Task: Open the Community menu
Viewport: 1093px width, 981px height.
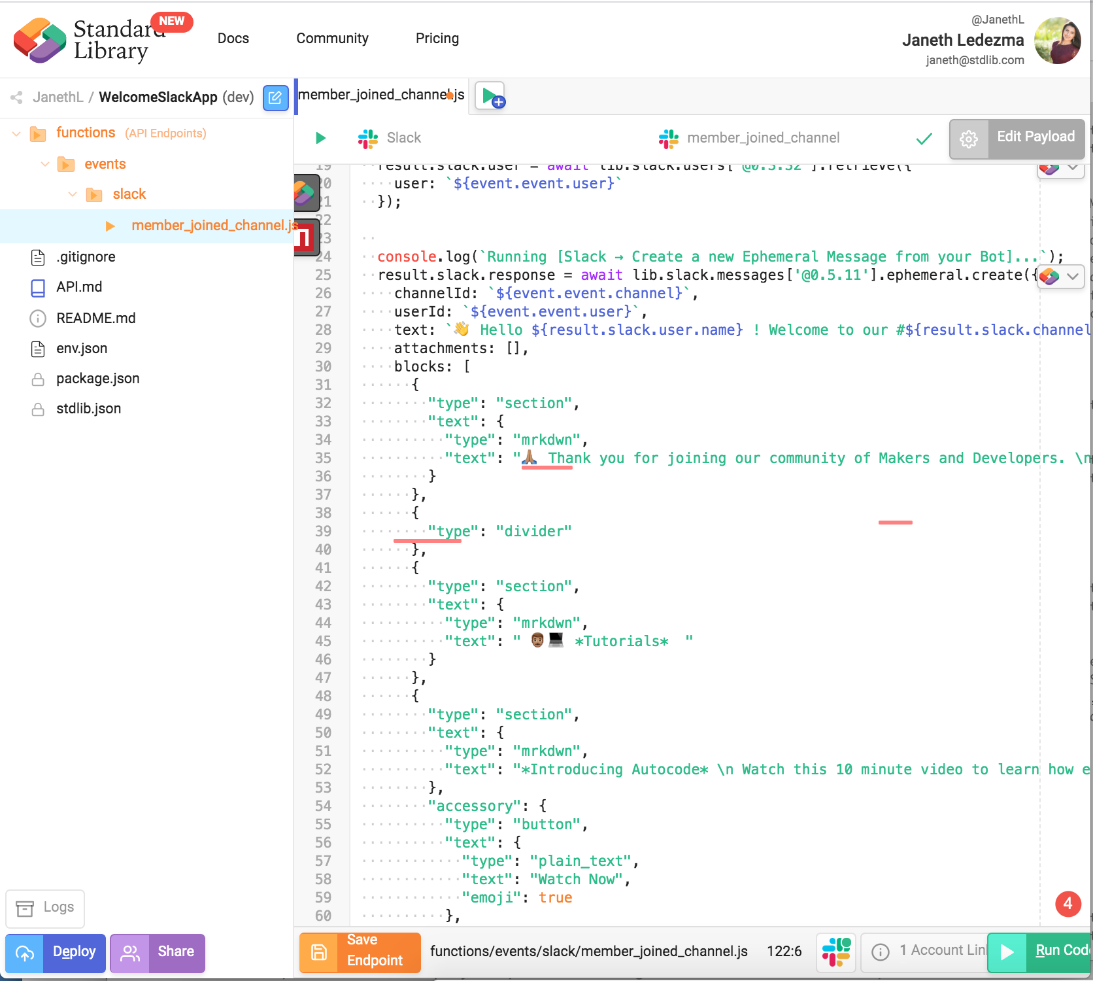Action: [x=332, y=39]
